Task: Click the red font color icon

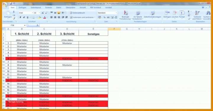Action: (x=45, y=17)
